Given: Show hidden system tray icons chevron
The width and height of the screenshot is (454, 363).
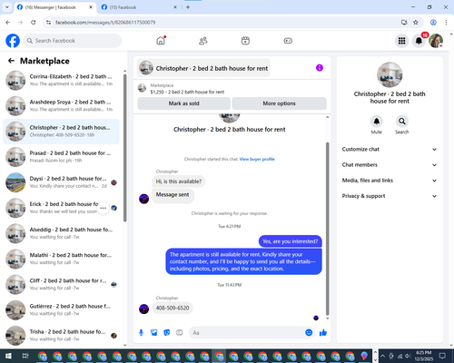Looking at the screenshot, I should (x=382, y=356).
